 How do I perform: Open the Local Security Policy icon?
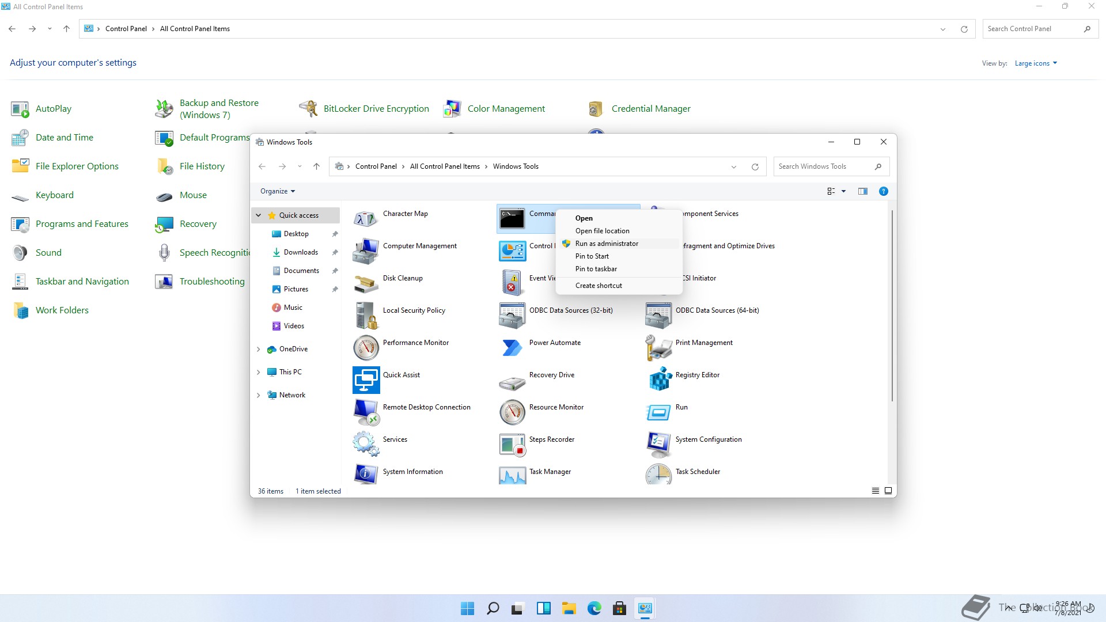pyautogui.click(x=366, y=316)
